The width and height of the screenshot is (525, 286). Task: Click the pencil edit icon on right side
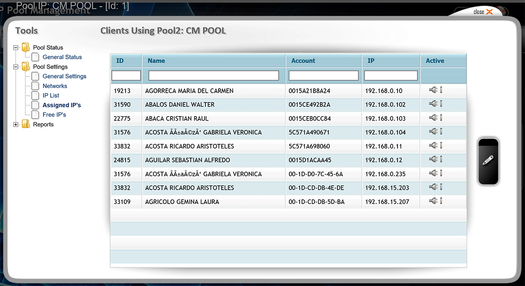coord(488,161)
